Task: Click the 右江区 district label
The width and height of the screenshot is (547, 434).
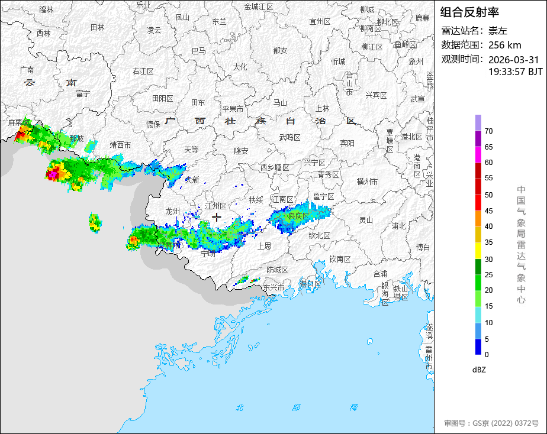Action: pos(143,72)
